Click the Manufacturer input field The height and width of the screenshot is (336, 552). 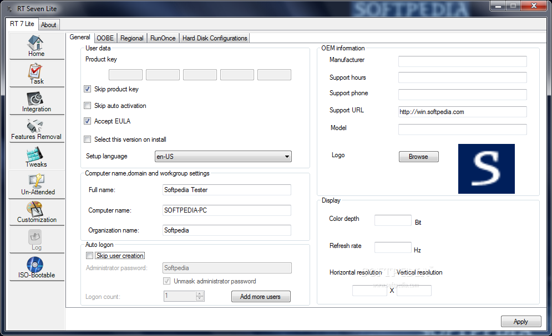click(x=463, y=61)
